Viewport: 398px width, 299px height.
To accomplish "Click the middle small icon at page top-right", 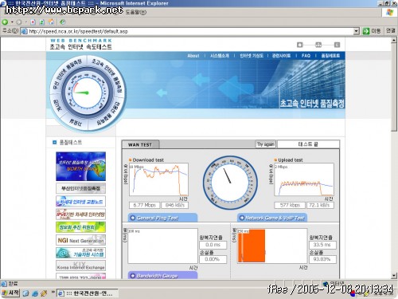I will point(318,45).
